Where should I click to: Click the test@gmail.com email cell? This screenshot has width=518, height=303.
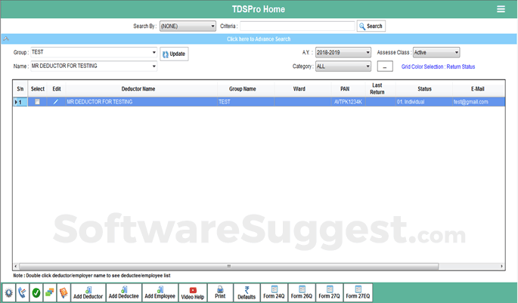[479, 102]
